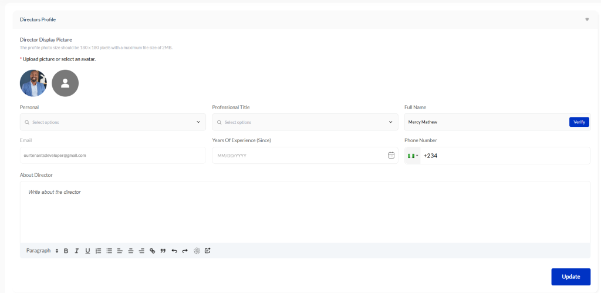Insert a link using the link icon
Viewport: 601px width, 293px height.
[x=153, y=251]
